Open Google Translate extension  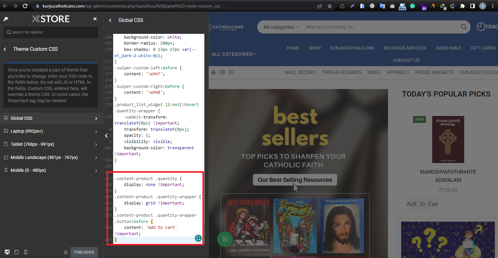(382, 6)
